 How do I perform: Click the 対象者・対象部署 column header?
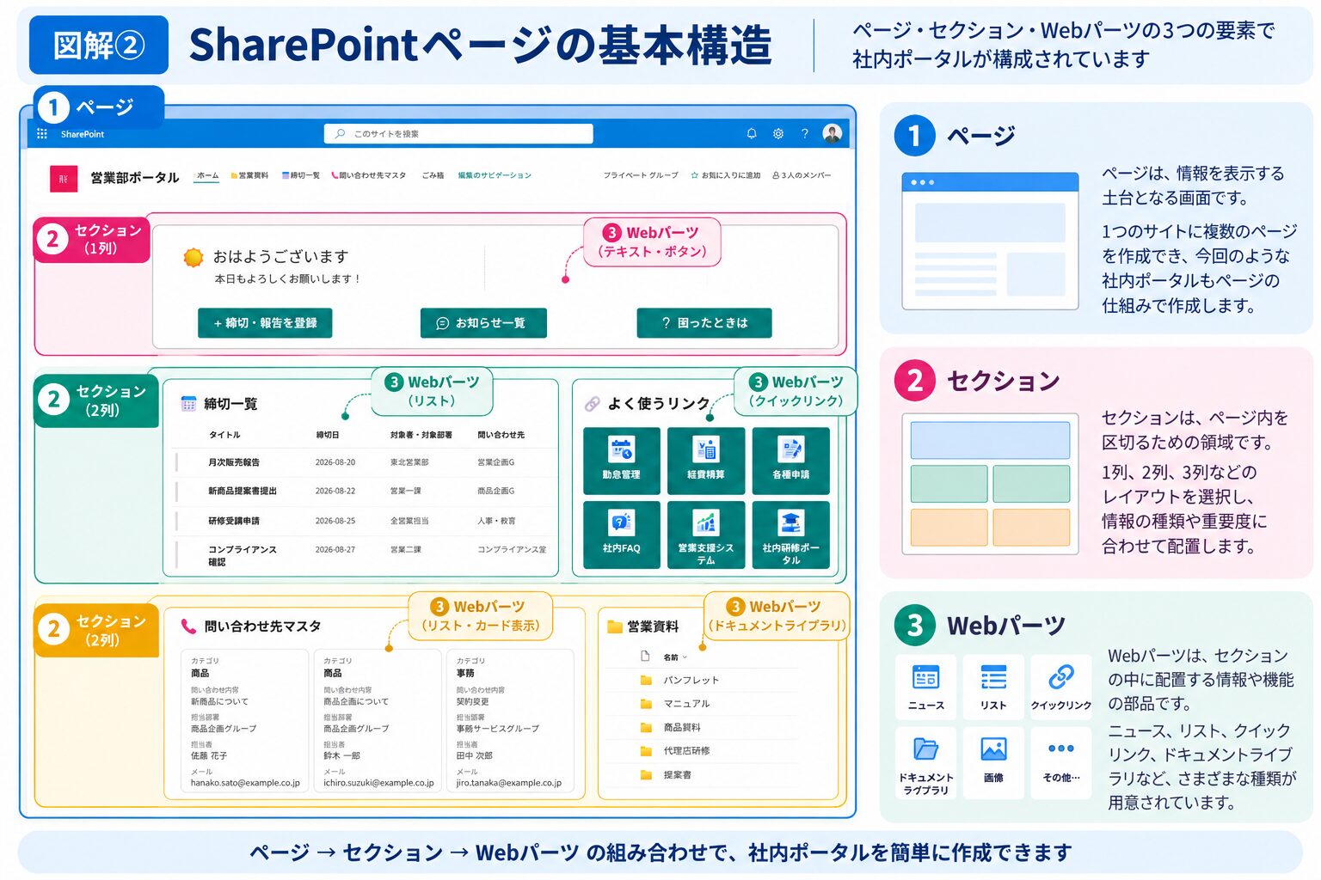coord(421,435)
